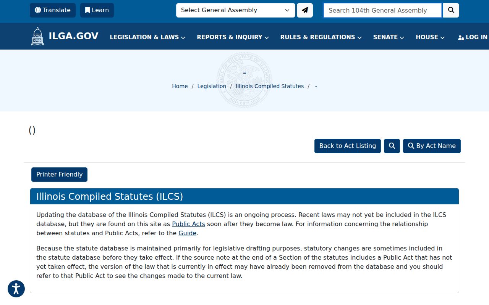
Task: Open the Select General Assembly dropdown
Action: (x=235, y=10)
